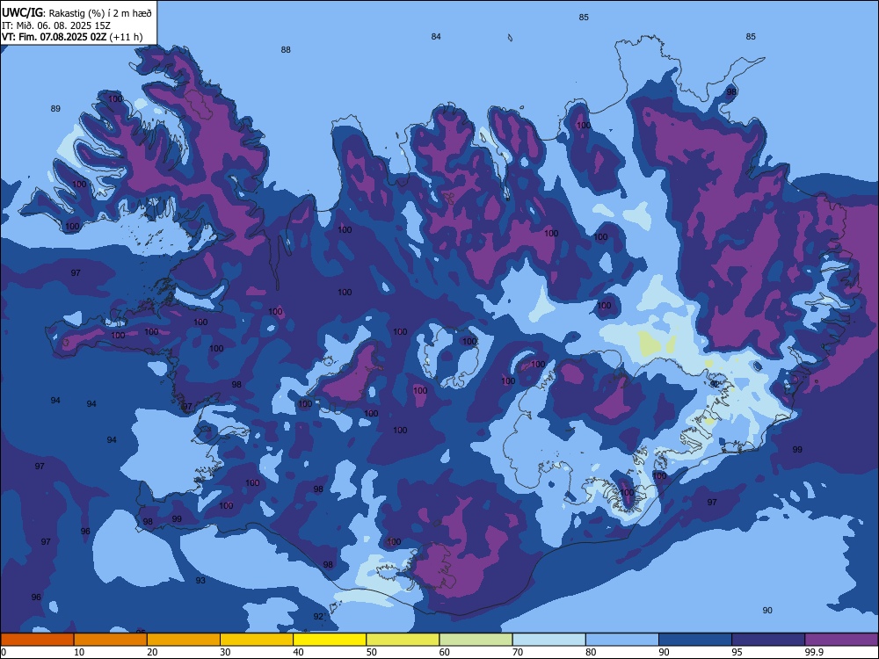Click the '60' legend tick label
Viewport: 879px width, 659px height.
[445, 652]
